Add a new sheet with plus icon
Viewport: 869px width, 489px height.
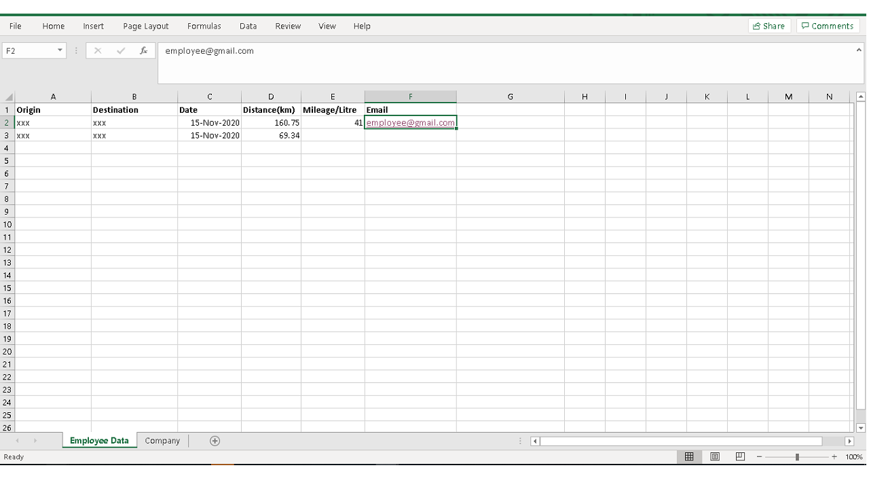pyautogui.click(x=215, y=441)
